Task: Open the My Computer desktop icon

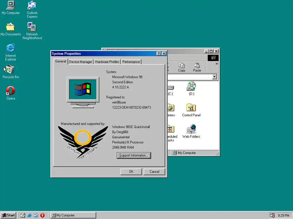Action: click(11, 8)
